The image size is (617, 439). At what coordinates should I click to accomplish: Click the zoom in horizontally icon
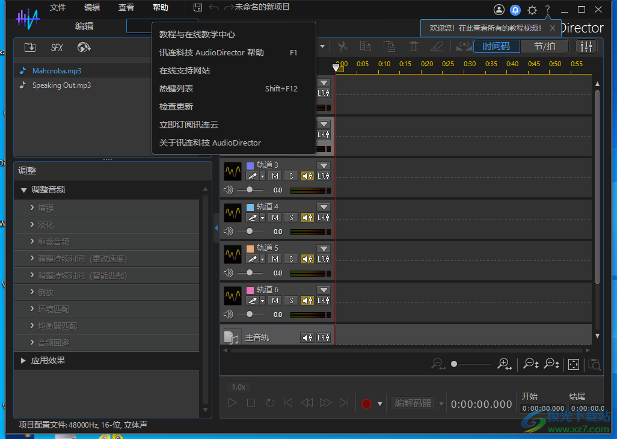(x=505, y=364)
